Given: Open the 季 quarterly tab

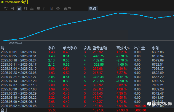Looking at the screenshot, I should point(32,9).
